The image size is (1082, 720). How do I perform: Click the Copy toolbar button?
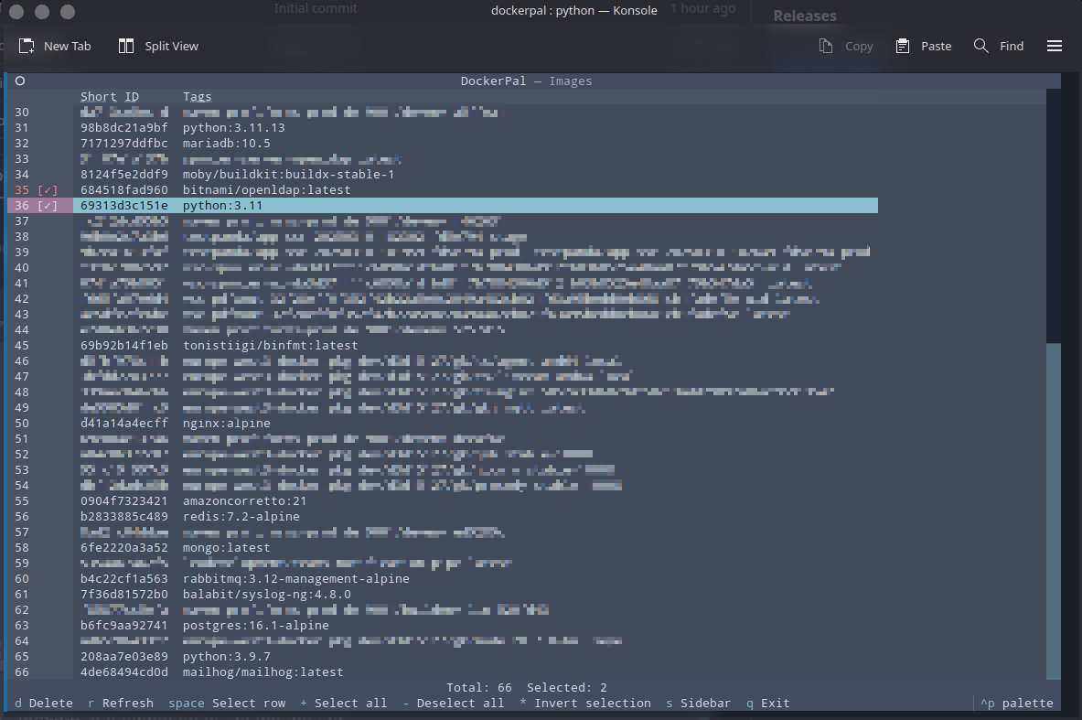[845, 47]
